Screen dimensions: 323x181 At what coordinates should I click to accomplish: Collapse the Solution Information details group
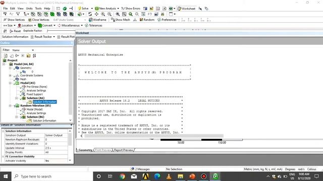3,131
